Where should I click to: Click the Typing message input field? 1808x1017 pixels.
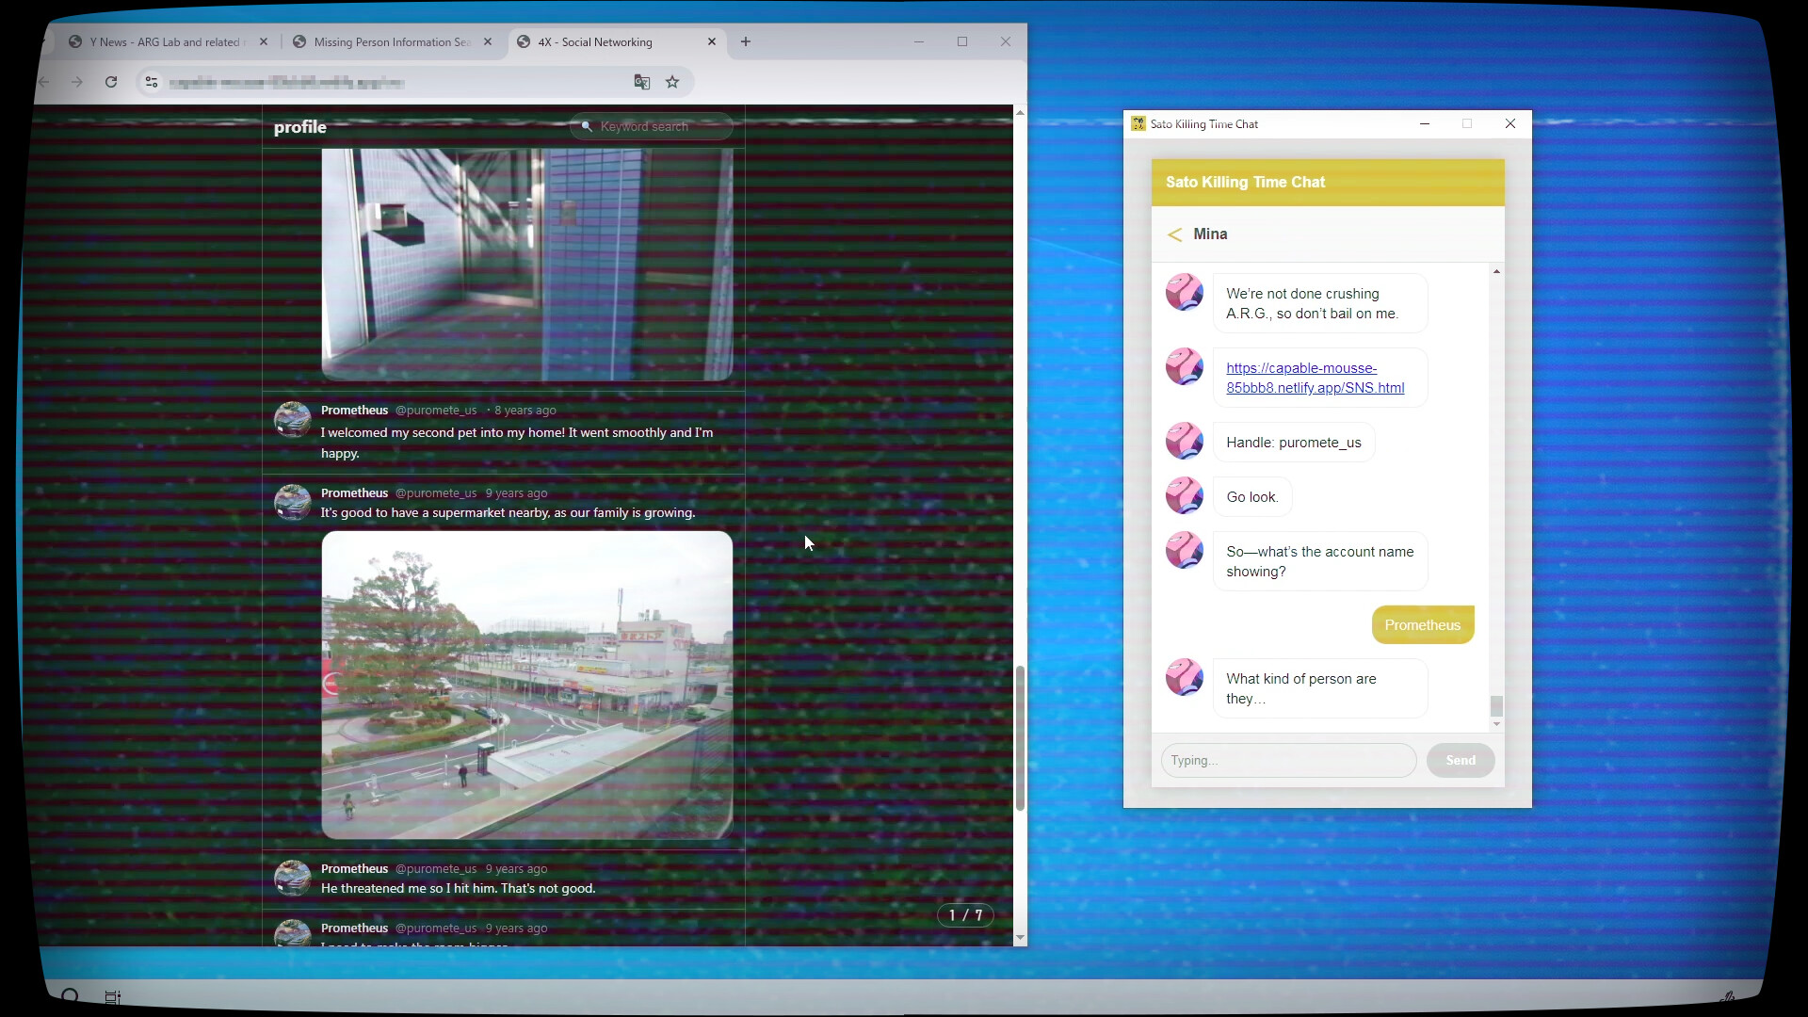1287,760
